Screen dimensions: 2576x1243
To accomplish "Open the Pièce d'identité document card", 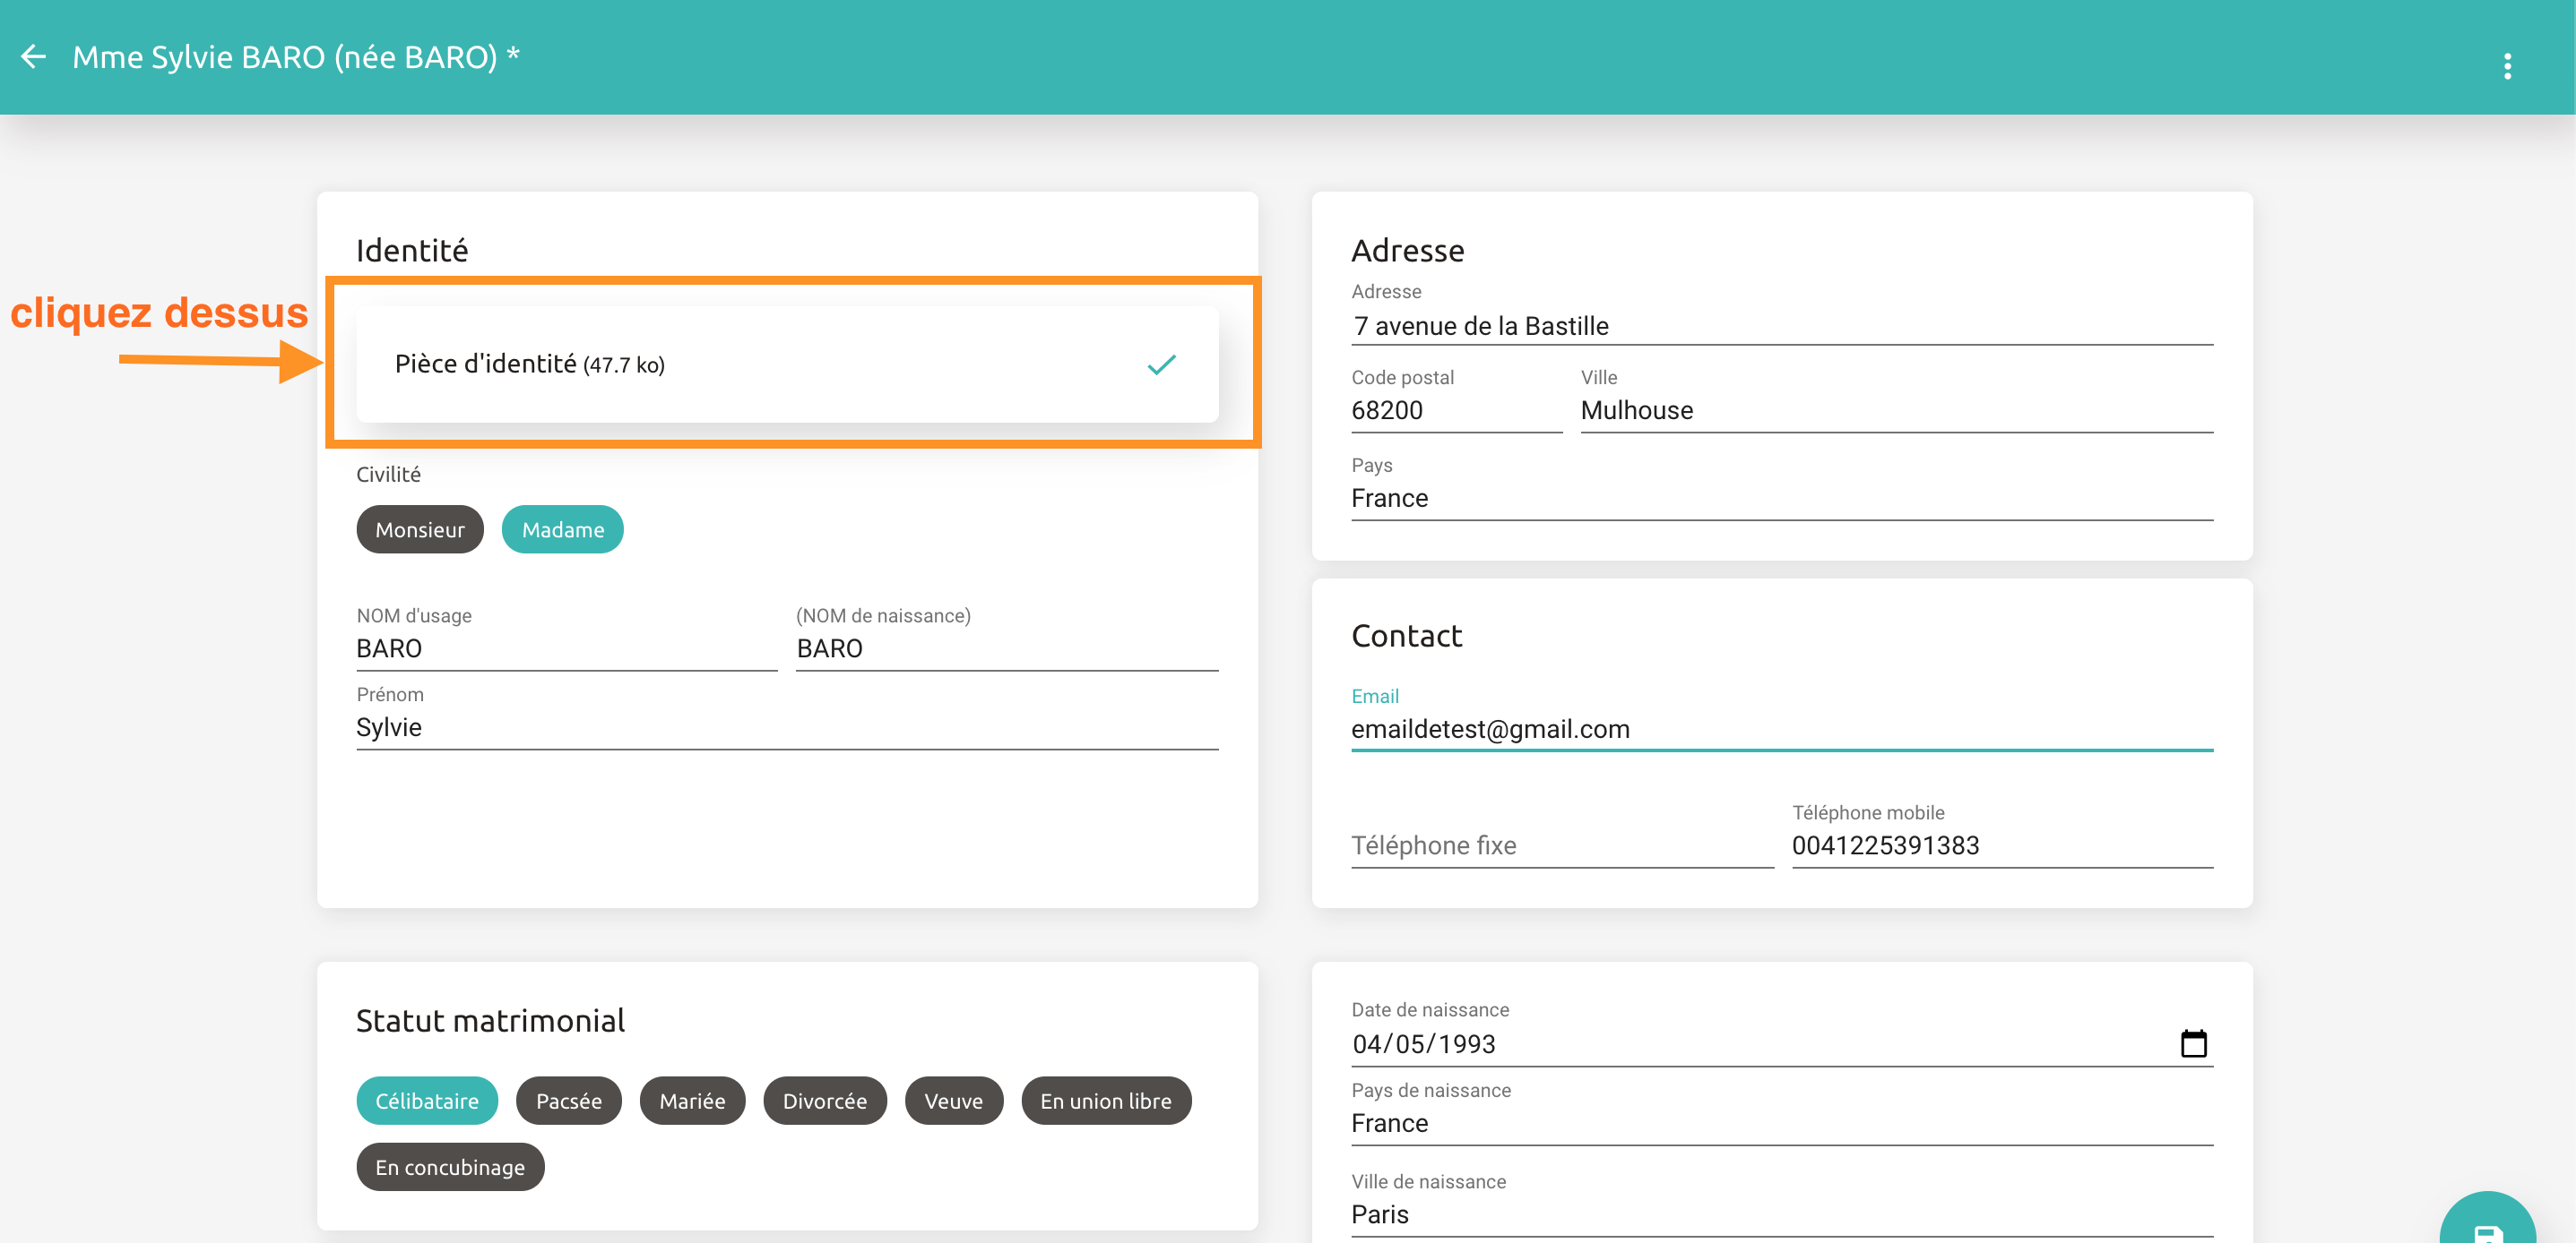I will point(786,364).
